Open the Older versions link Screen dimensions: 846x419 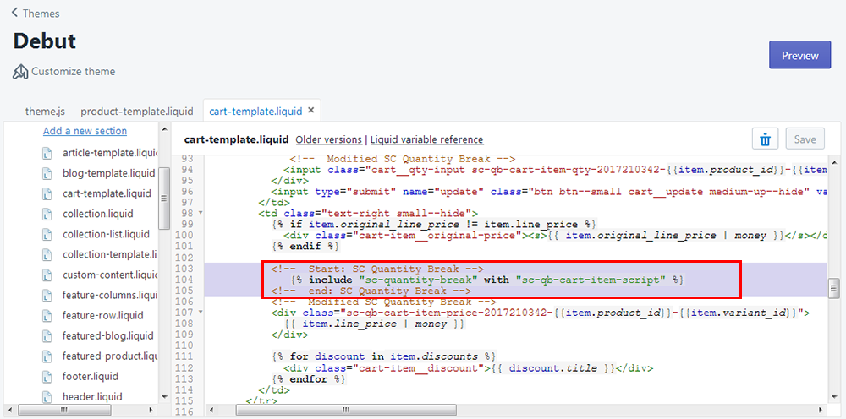328,139
